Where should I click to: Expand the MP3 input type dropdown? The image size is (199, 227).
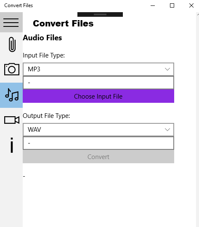98,69
